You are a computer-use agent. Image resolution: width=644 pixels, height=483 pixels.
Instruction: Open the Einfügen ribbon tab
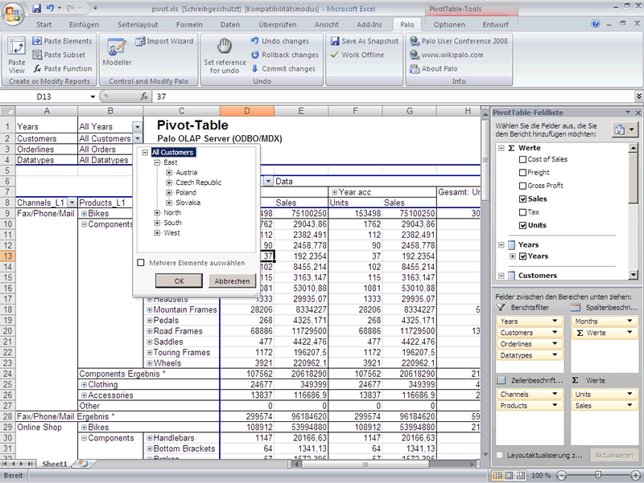(84, 24)
